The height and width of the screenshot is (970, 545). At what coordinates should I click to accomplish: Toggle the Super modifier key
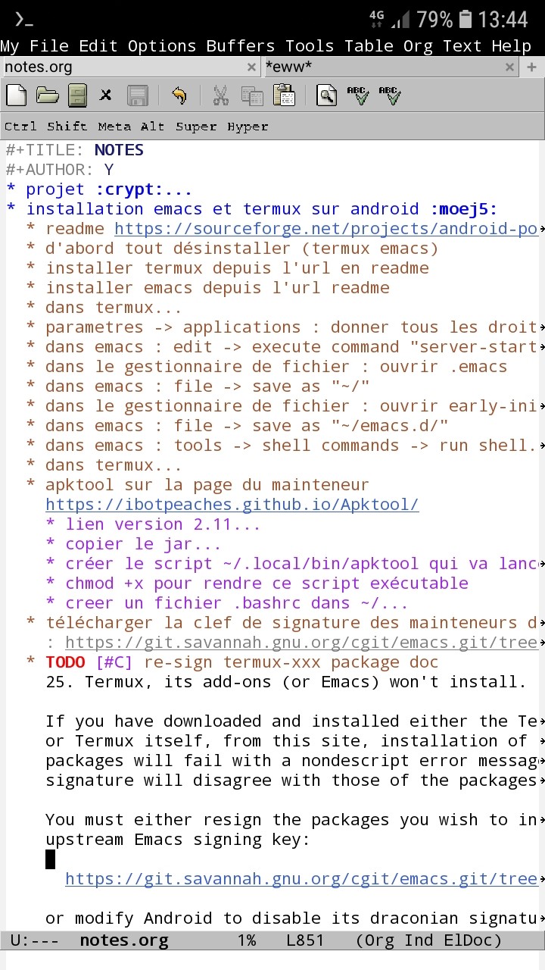(196, 127)
